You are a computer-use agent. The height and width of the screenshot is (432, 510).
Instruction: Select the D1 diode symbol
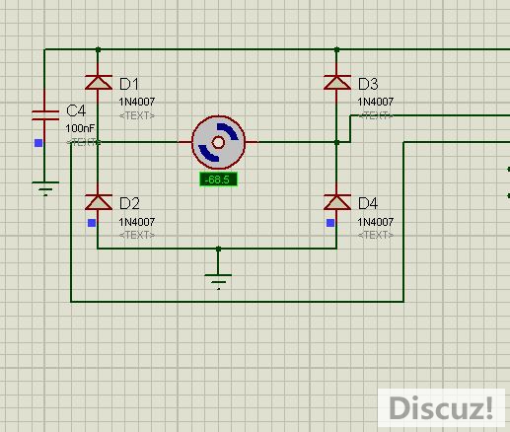pos(99,82)
